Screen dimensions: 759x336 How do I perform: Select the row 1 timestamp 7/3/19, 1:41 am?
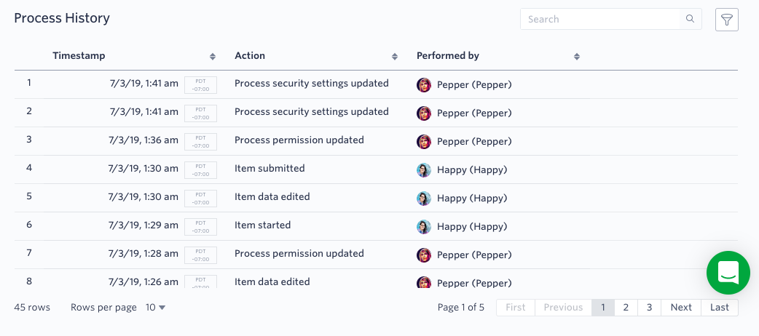coord(144,84)
